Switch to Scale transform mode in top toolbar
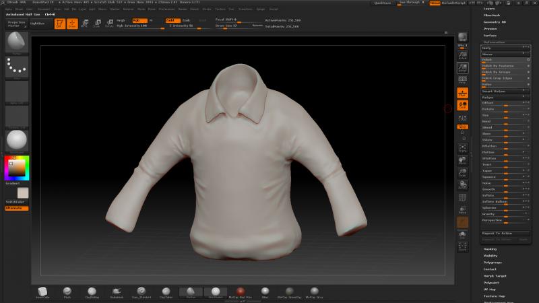The height and width of the screenshot is (303, 539). click(x=97, y=24)
